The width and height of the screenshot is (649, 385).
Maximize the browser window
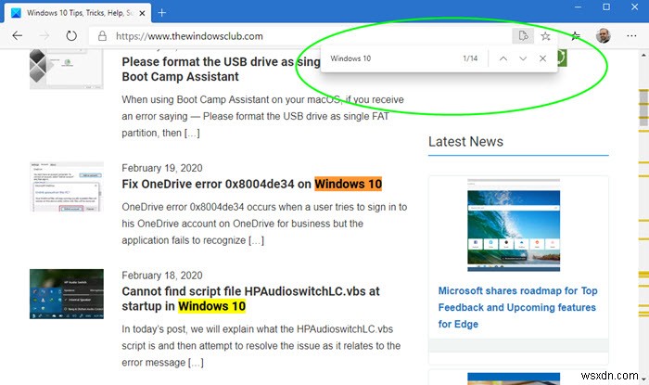tap(606, 7)
